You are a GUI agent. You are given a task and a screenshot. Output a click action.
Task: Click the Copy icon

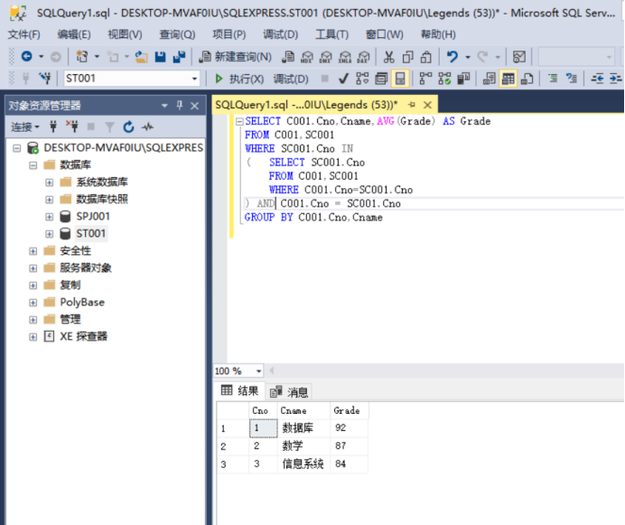pos(407,57)
